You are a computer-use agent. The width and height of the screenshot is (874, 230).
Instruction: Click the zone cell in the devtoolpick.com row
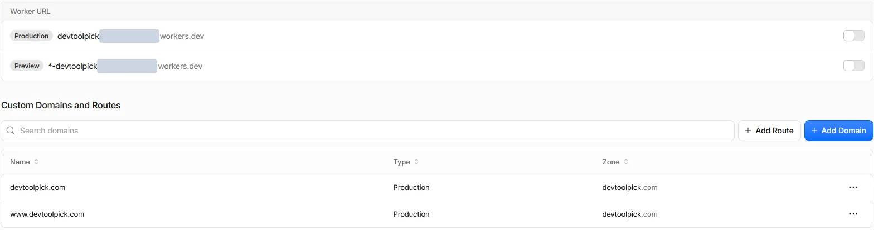click(630, 188)
